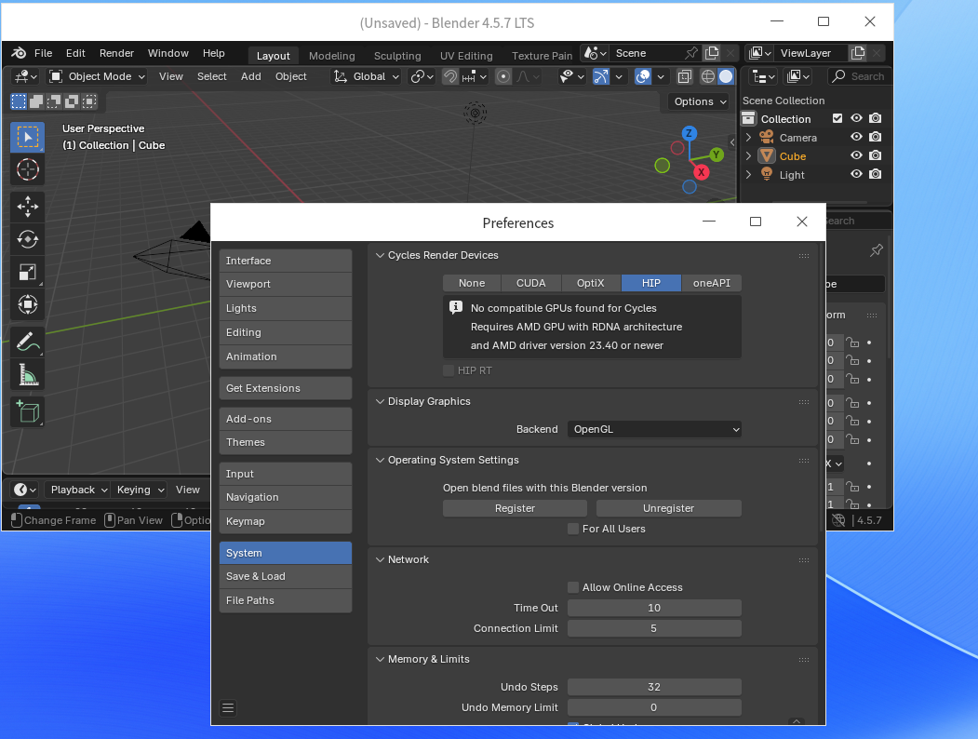Click the Register button
The width and height of the screenshot is (978, 739).
coord(515,508)
